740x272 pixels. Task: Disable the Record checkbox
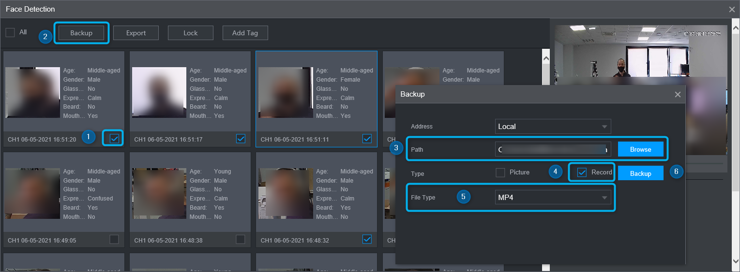coord(582,172)
